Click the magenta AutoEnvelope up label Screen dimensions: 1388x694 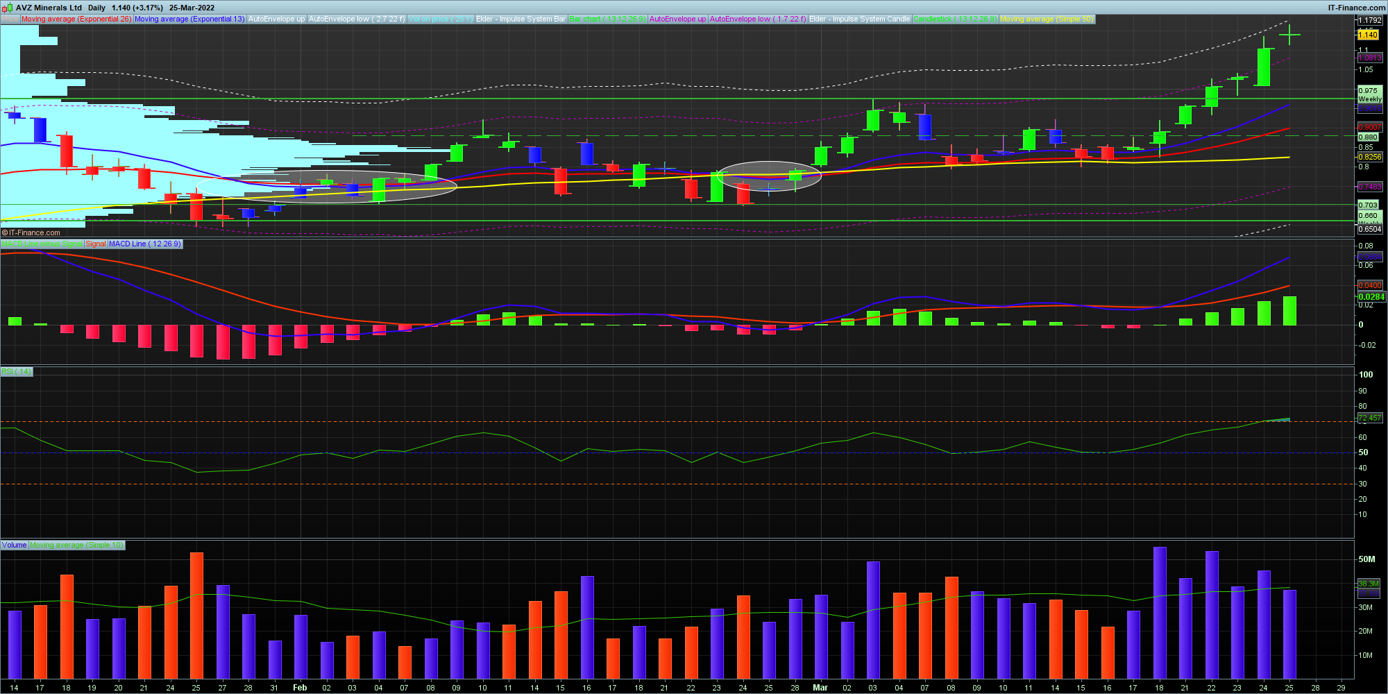tap(677, 19)
